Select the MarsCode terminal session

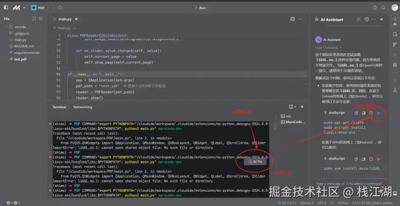tap(293, 122)
